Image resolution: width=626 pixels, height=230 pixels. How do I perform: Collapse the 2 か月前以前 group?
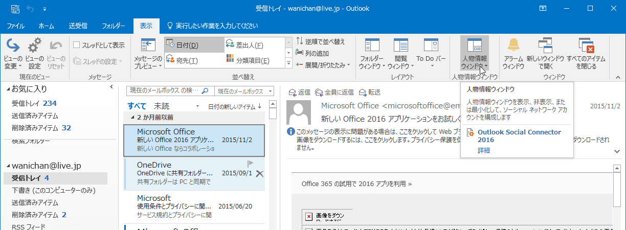(x=133, y=118)
